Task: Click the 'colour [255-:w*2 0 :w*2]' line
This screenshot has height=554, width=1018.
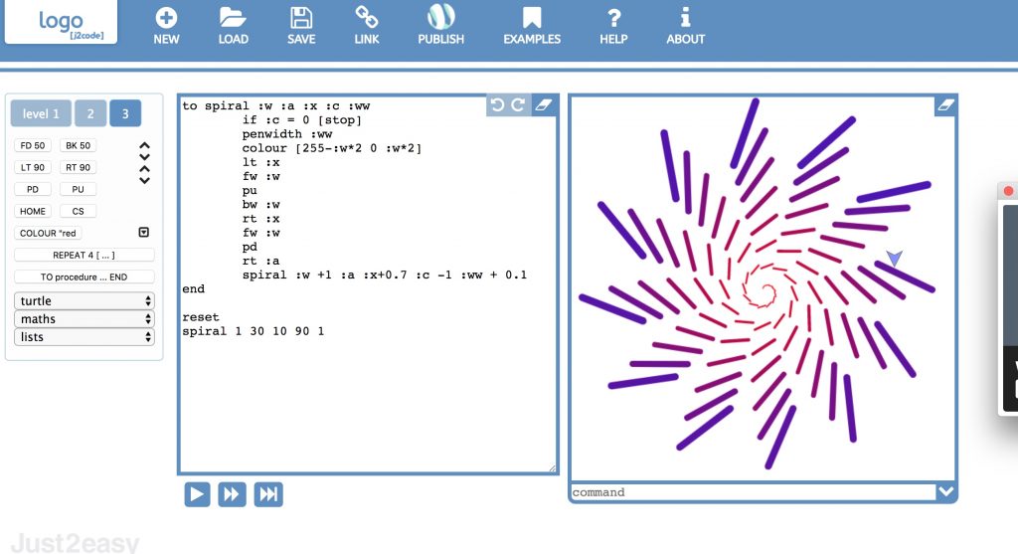Action: click(x=332, y=148)
